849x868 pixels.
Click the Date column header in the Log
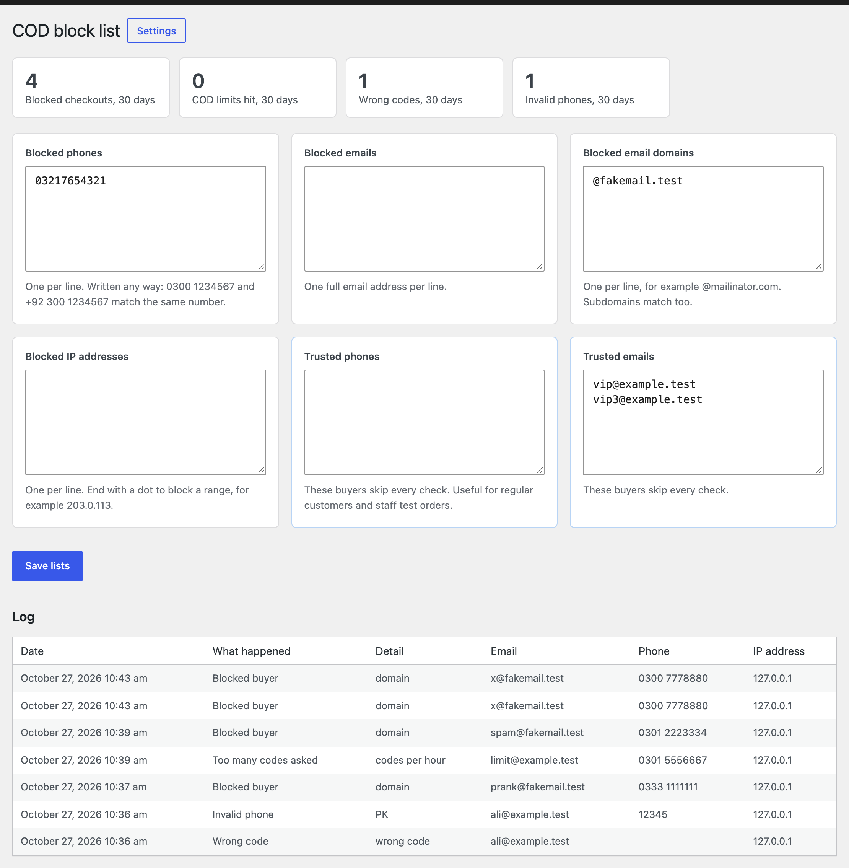(x=32, y=651)
